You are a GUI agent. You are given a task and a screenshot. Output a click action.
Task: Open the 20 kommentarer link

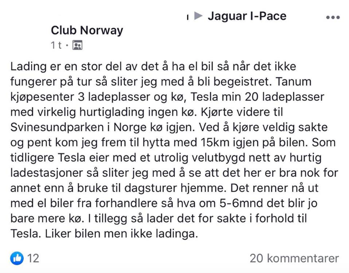pos(294,258)
